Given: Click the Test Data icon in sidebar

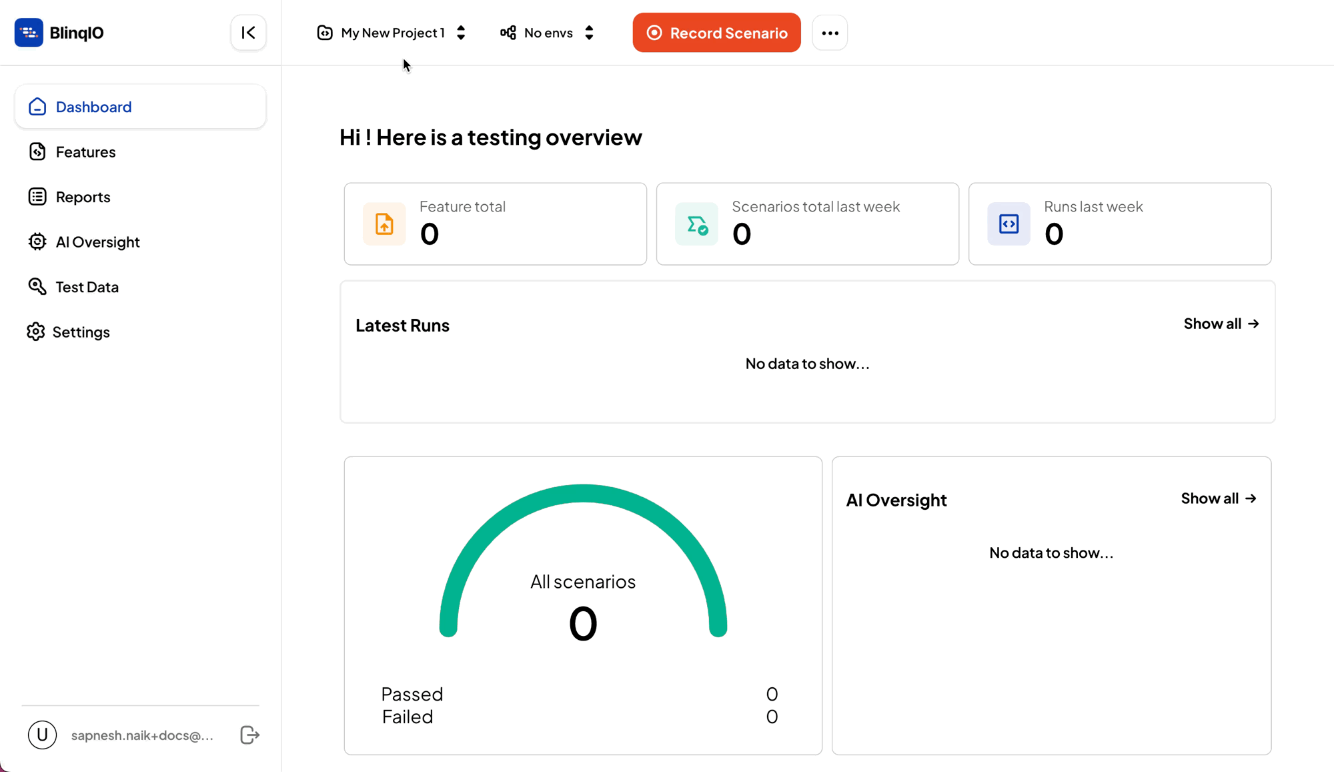Looking at the screenshot, I should (37, 287).
